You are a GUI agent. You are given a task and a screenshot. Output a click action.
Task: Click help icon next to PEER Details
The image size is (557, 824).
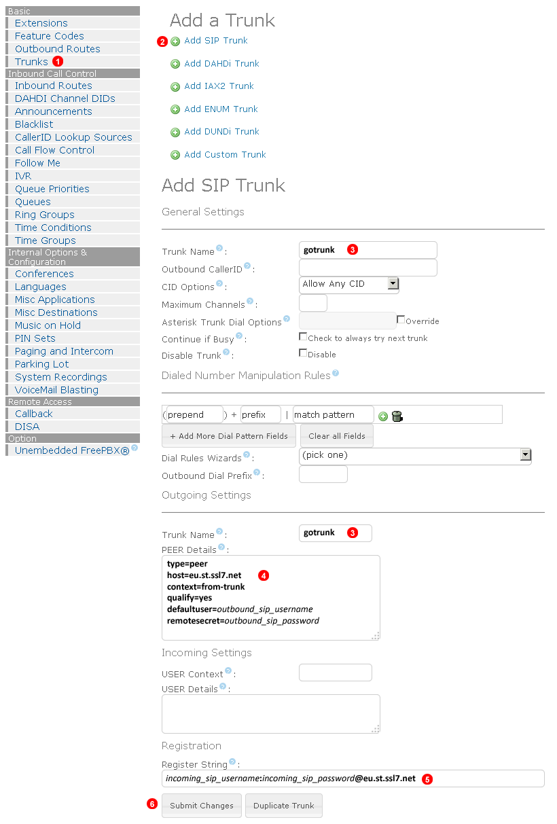[x=221, y=547]
